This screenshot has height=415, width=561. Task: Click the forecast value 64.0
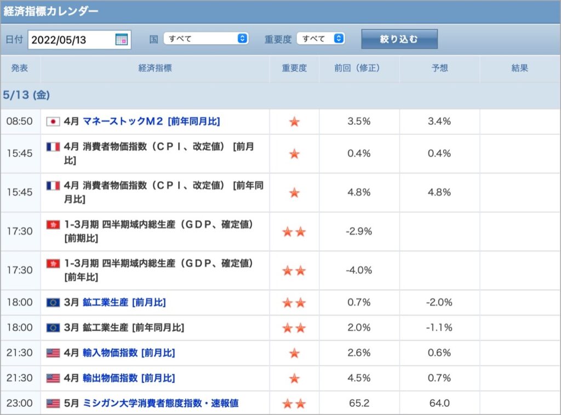[x=439, y=403]
